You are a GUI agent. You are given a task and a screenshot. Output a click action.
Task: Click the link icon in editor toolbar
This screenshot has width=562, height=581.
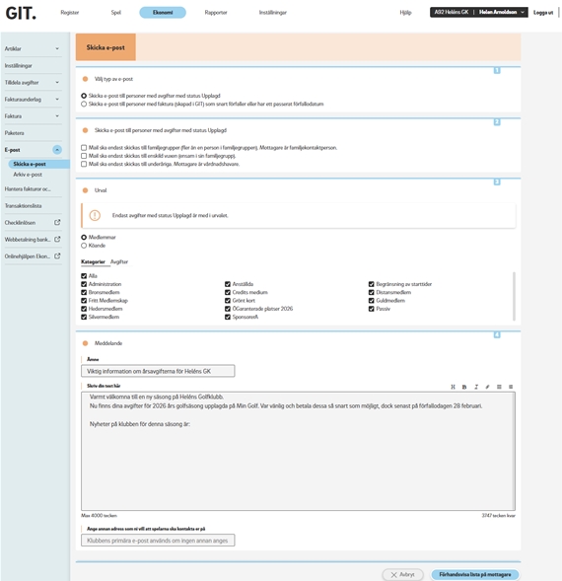487,387
